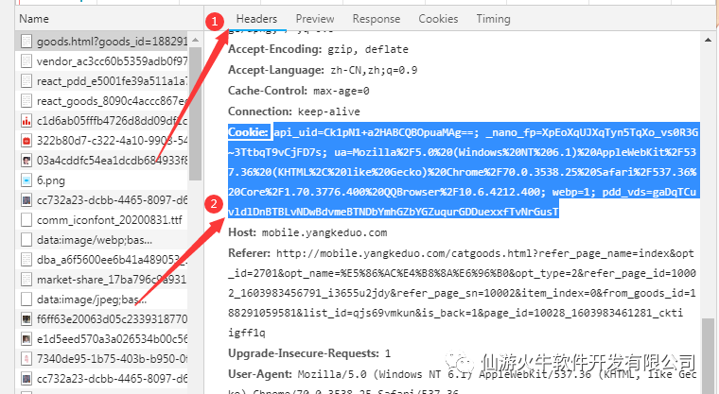Click the document icon of goods.html row

coord(26,42)
